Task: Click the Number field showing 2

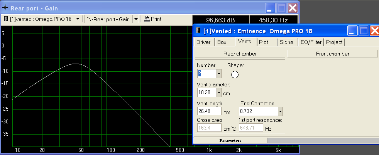Action: [x=207, y=73]
